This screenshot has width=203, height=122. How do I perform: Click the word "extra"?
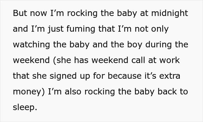coord(170,76)
